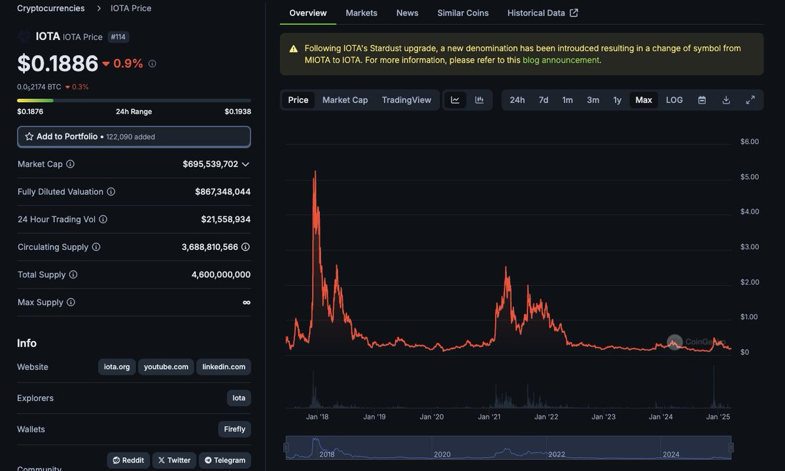The image size is (785, 471).
Task: Set chart range to Max
Action: 644,100
